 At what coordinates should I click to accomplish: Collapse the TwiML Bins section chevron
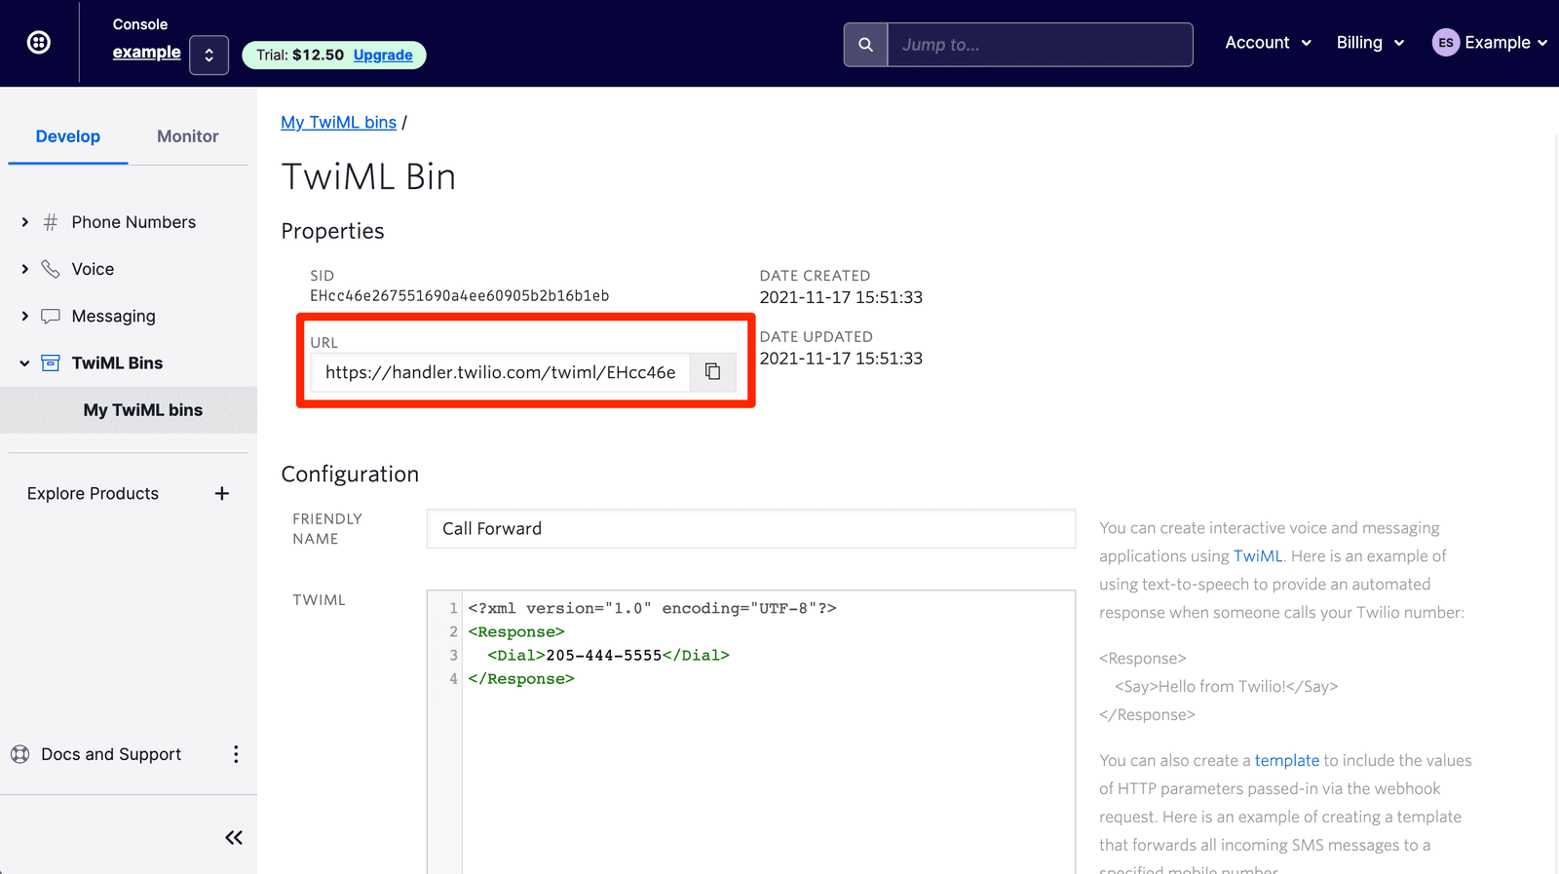(x=24, y=363)
